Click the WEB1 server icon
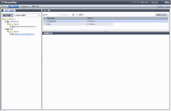 point(13,34)
